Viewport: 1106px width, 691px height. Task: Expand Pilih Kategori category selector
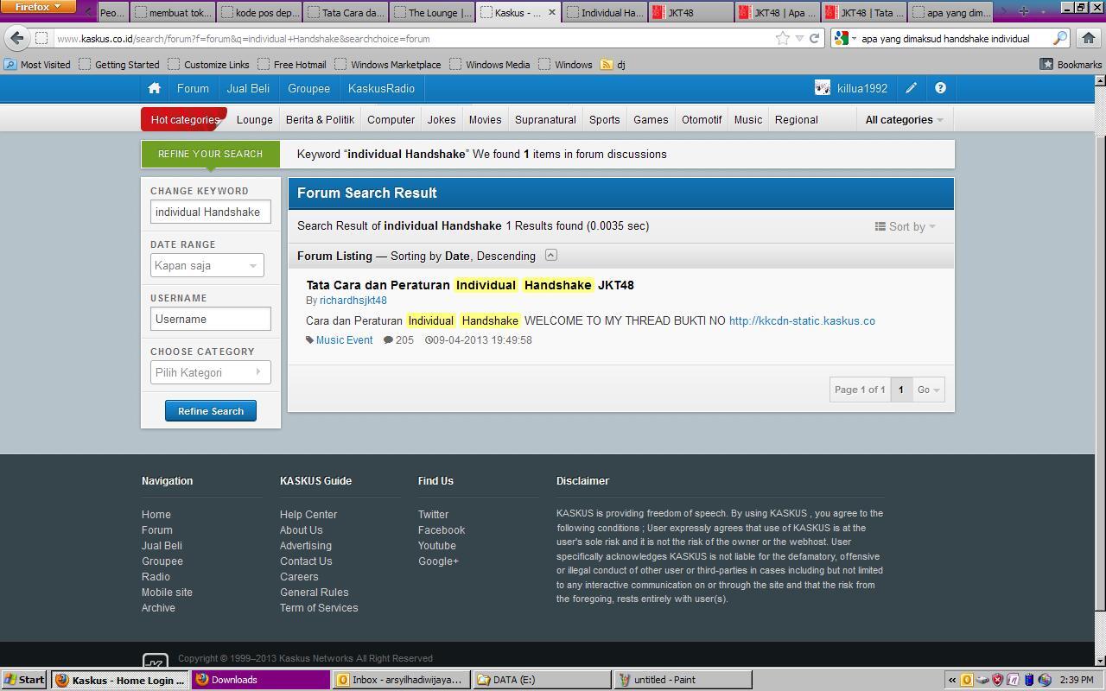(x=210, y=372)
